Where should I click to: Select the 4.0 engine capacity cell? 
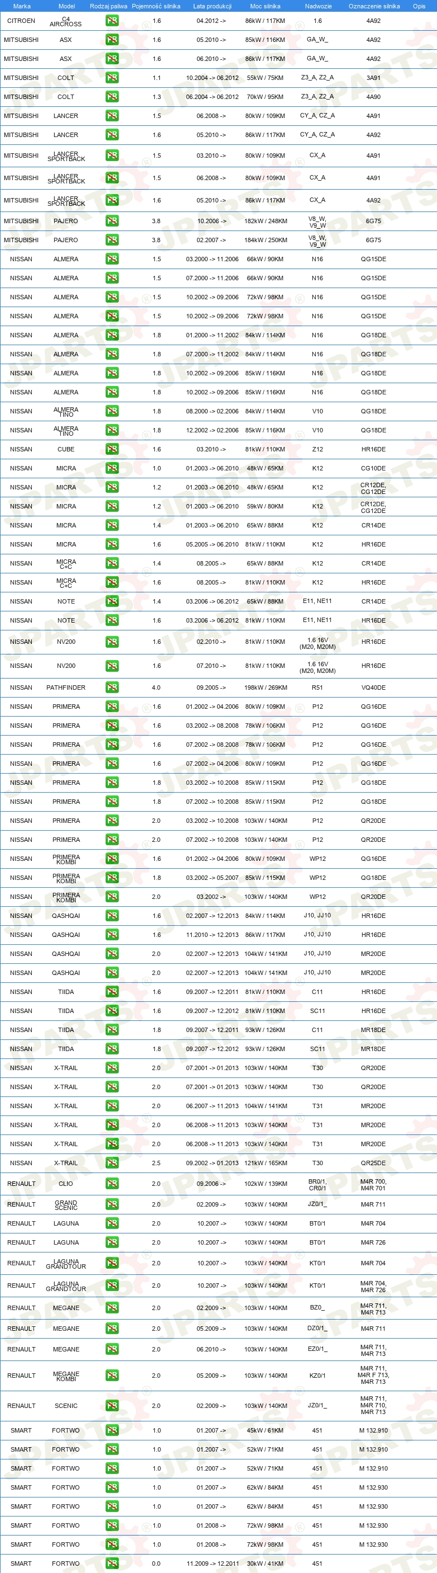[x=156, y=687]
